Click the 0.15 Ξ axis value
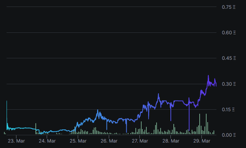Screen dimensions: 246x148 [228, 109]
